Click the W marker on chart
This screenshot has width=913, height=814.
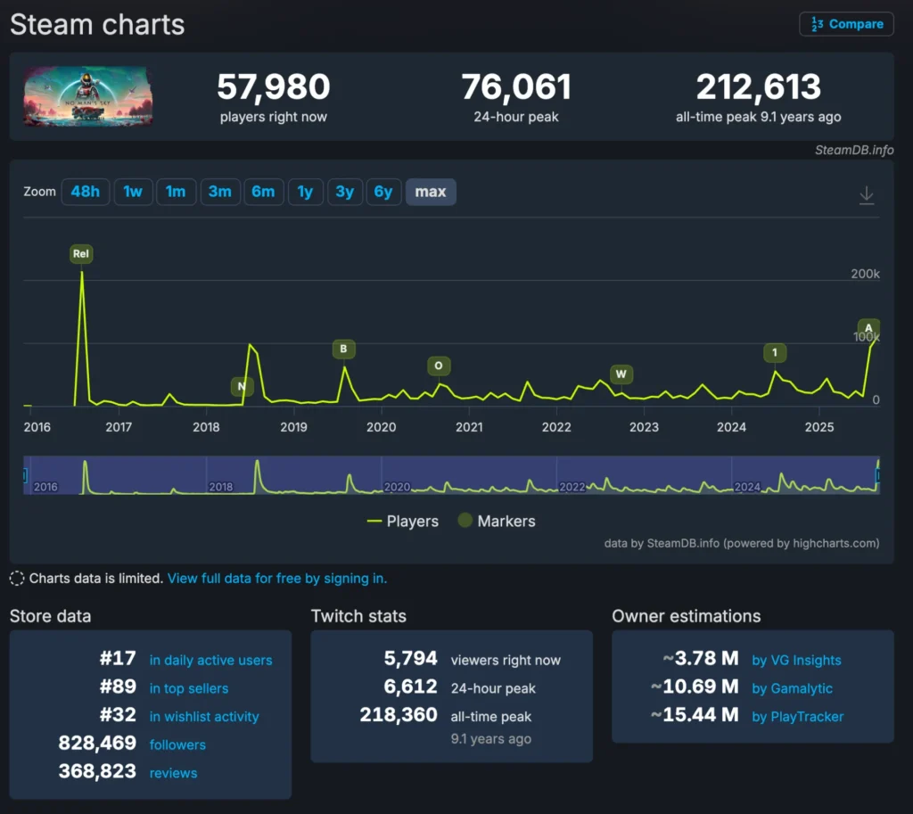[621, 374]
